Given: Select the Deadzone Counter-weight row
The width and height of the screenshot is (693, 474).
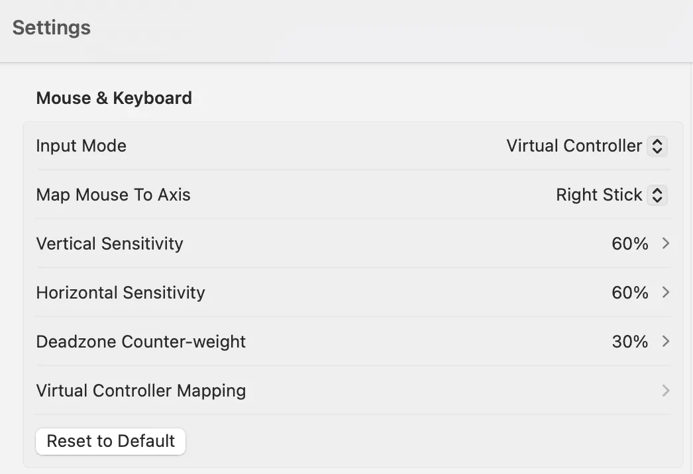Looking at the screenshot, I should tap(352, 342).
